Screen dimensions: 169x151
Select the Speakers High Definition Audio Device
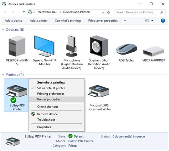(x=99, y=46)
